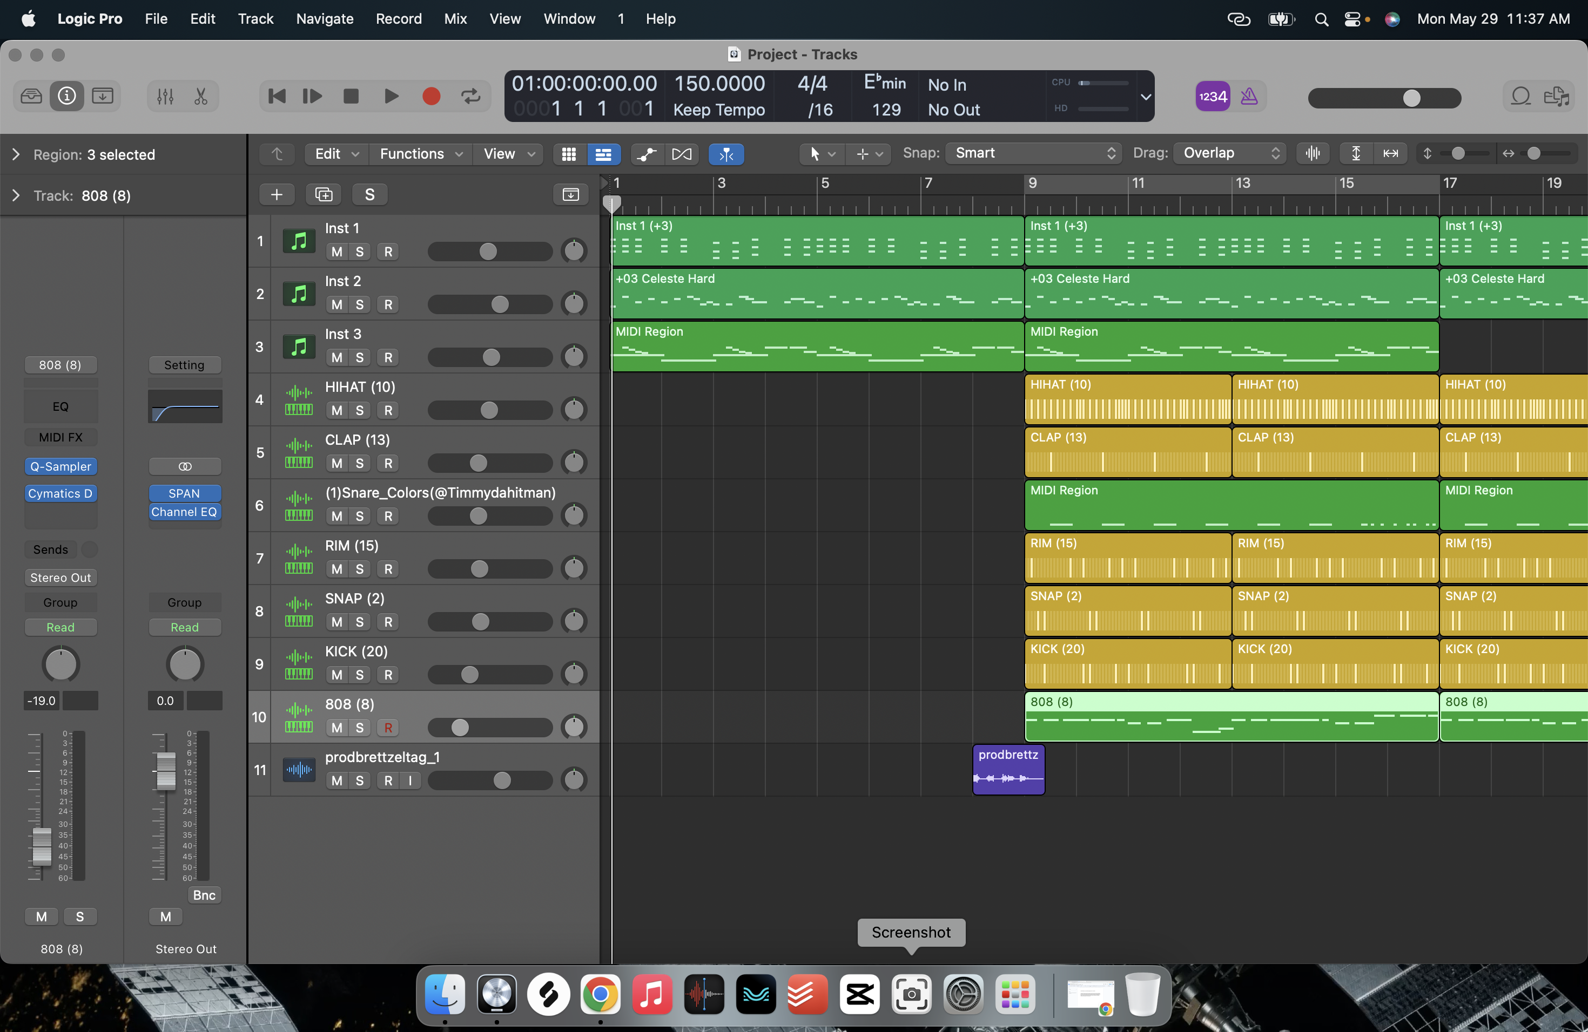Enable the Count-in 1234 button
Screen dimensions: 1588x1032
(x=1213, y=97)
